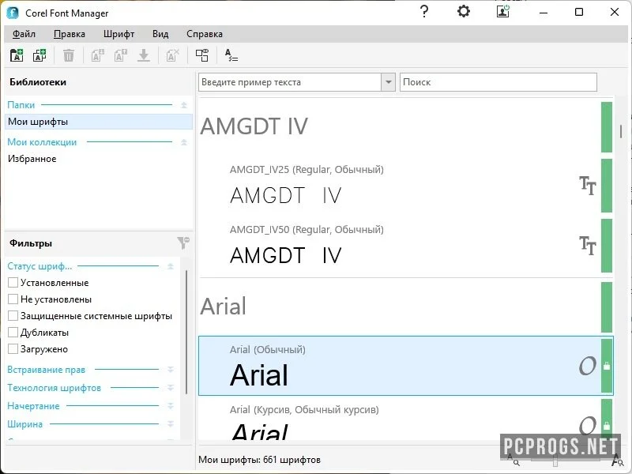Viewport: 632px width, 474px height.
Task: Click the OpenType icon on Arial (Обычный) row
Action: pyautogui.click(x=587, y=366)
